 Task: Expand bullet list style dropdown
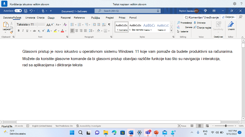point(76,24)
